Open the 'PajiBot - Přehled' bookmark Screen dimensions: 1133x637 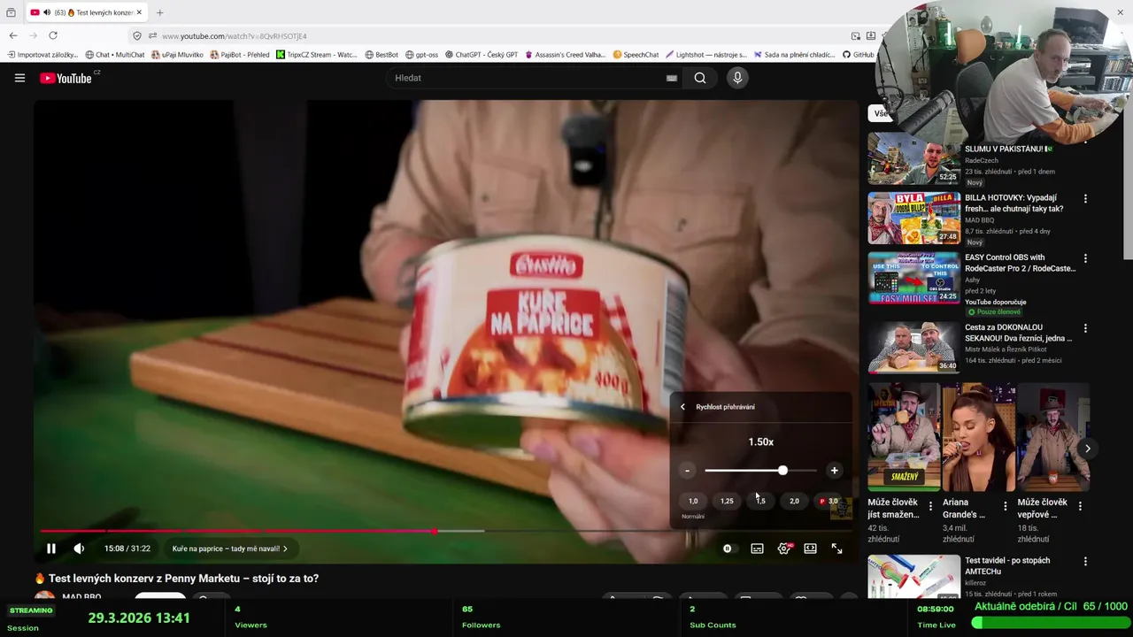[240, 55]
